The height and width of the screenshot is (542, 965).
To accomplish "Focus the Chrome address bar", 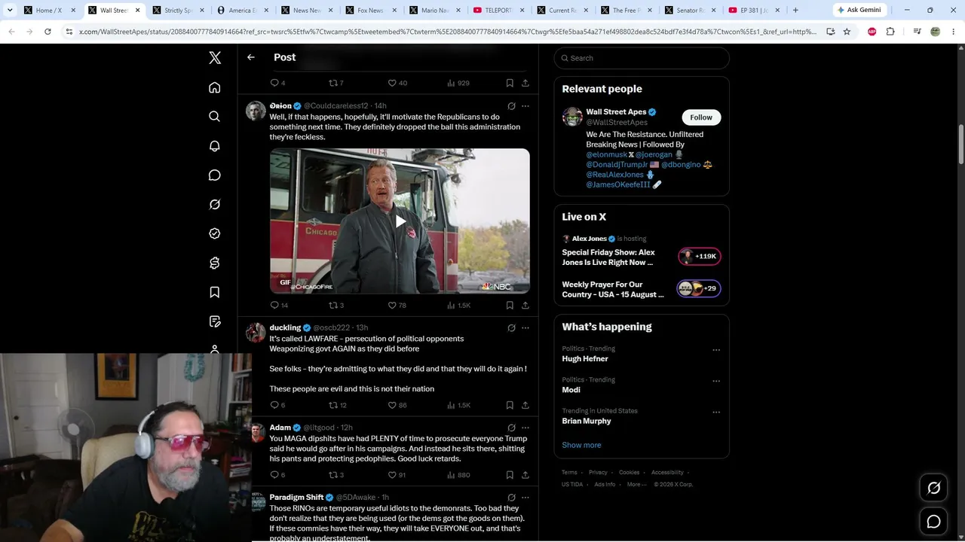I will [x=448, y=32].
